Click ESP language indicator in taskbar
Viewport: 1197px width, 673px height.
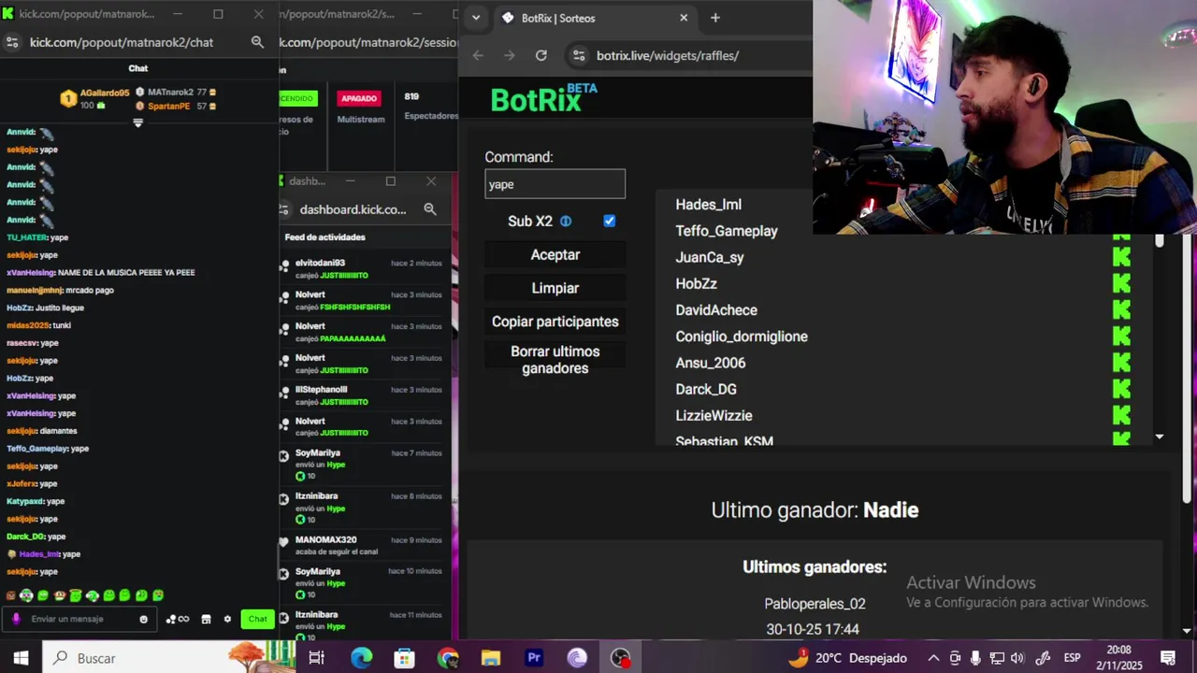[1072, 658]
